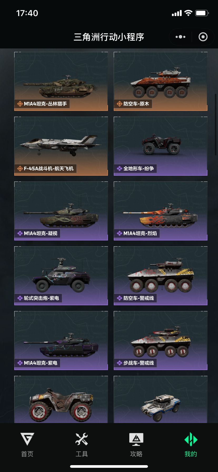Open the M1A4坦克-凝视 skin card

61,211
